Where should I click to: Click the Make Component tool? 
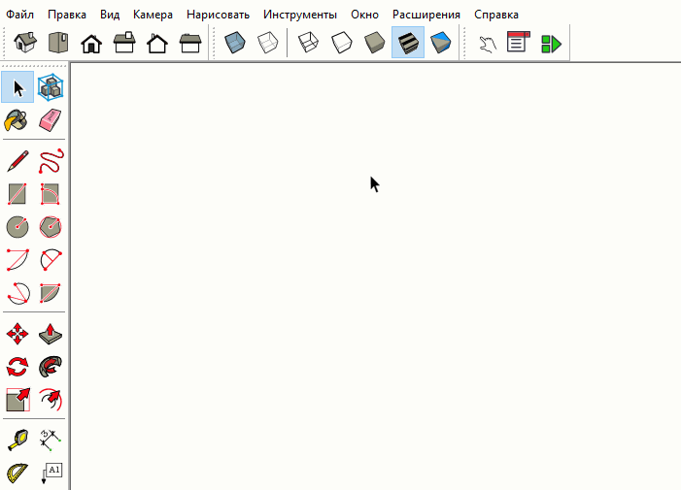[x=51, y=87]
